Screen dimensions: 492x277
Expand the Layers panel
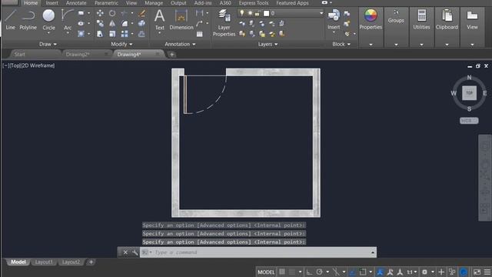tap(268, 45)
